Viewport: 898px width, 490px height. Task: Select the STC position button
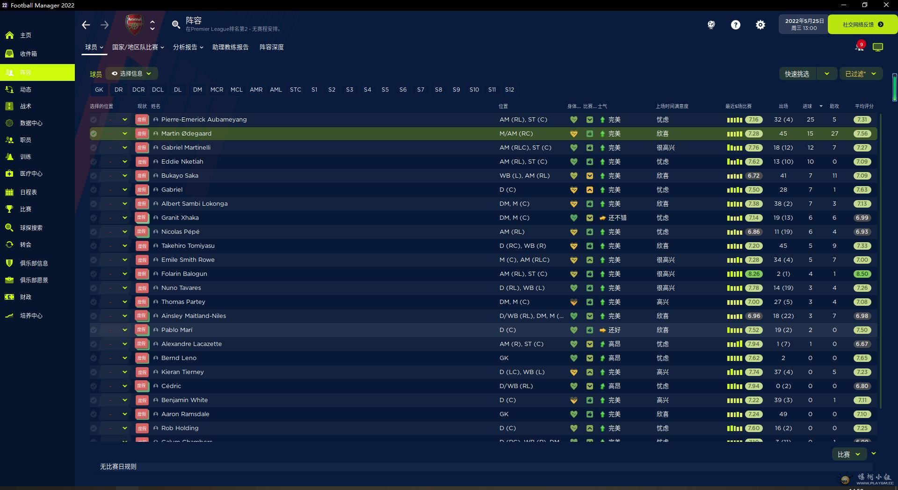pyautogui.click(x=296, y=89)
